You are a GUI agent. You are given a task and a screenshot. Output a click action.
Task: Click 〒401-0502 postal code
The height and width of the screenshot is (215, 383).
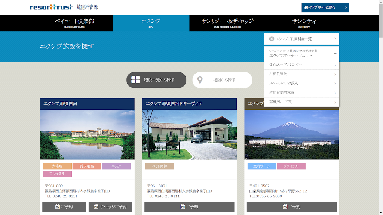click(260, 186)
